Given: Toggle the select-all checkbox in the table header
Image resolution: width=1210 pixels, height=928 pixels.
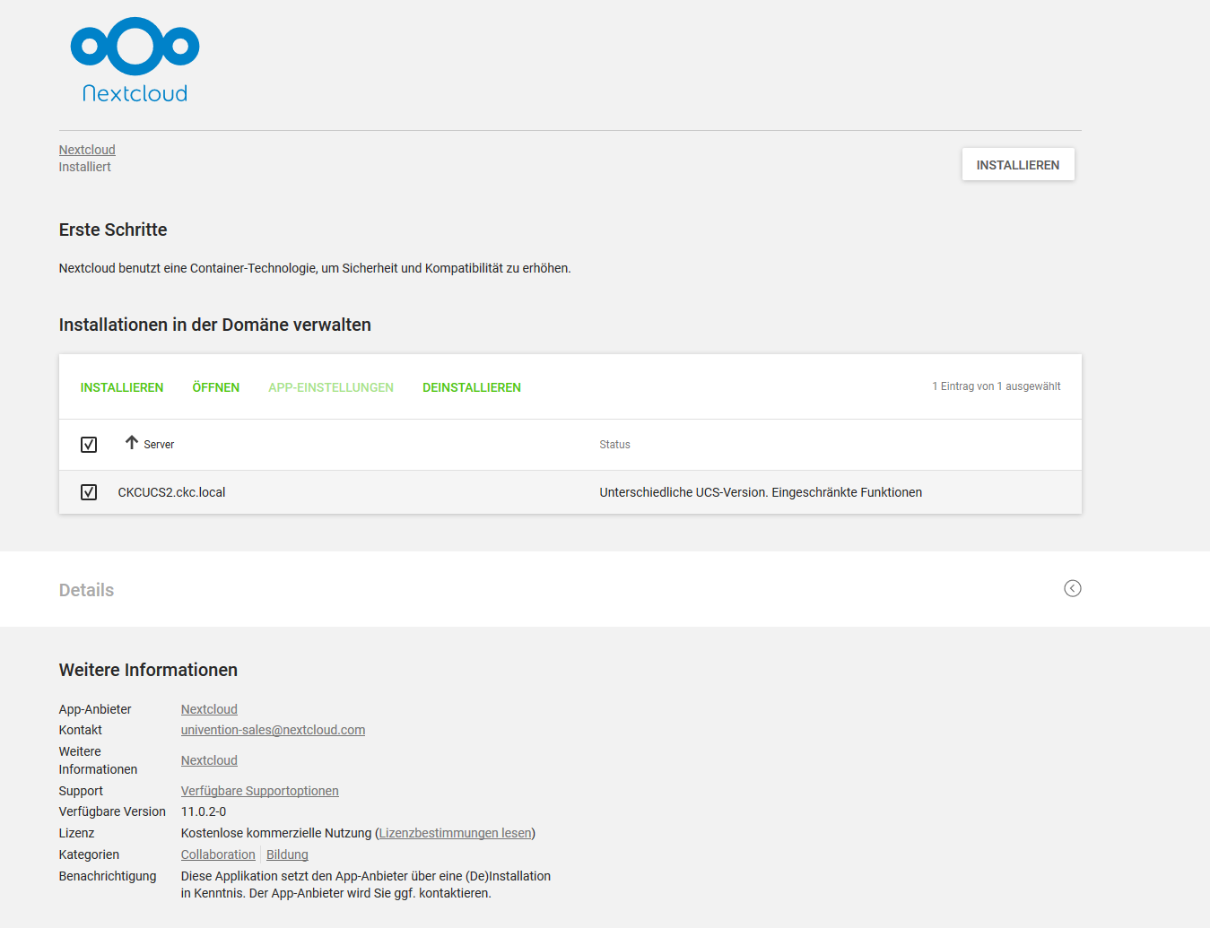Looking at the screenshot, I should (x=89, y=445).
